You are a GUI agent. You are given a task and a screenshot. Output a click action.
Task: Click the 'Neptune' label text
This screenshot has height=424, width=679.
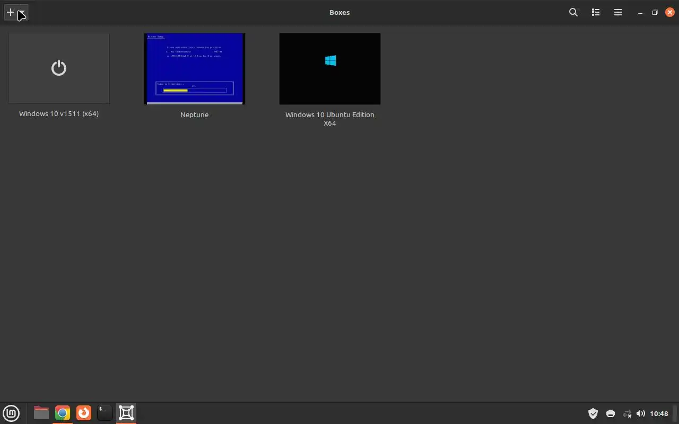194,114
